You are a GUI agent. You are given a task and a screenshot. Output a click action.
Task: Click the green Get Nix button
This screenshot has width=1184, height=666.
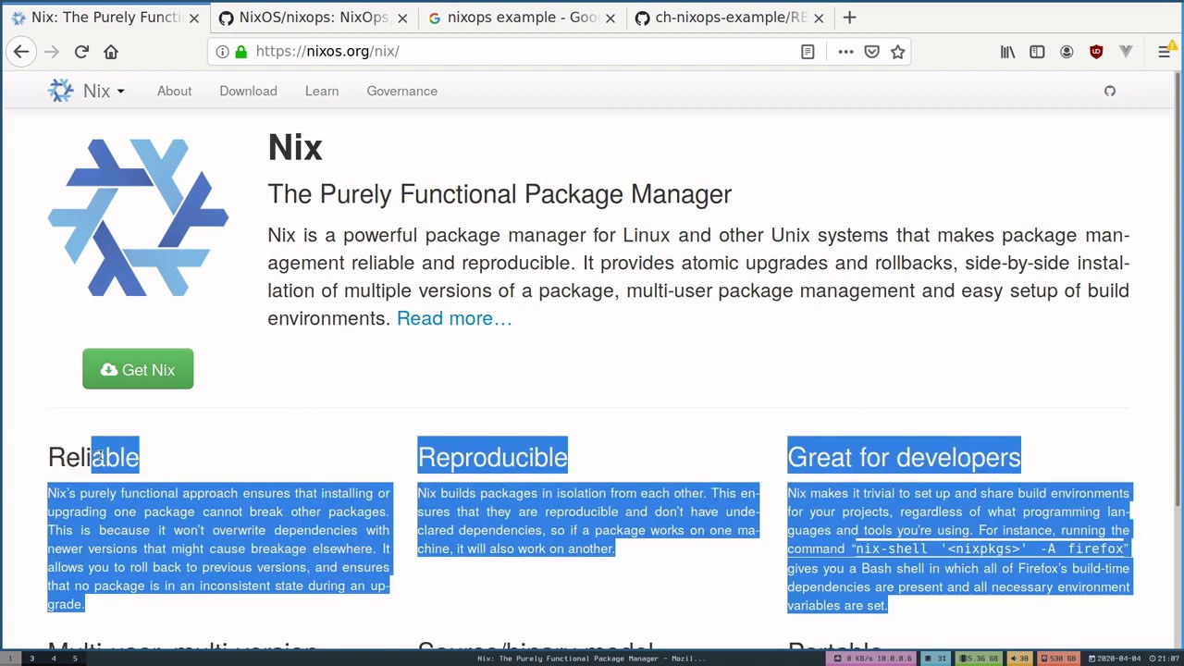(x=138, y=369)
